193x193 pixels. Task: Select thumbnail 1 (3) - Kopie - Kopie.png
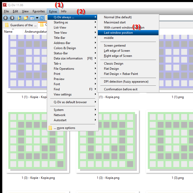[x=38, y=142]
